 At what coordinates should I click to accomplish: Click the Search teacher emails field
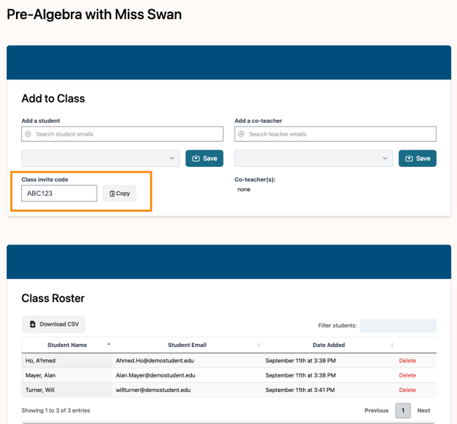[x=335, y=134]
